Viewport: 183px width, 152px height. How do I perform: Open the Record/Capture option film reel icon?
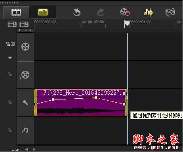tap(125, 12)
